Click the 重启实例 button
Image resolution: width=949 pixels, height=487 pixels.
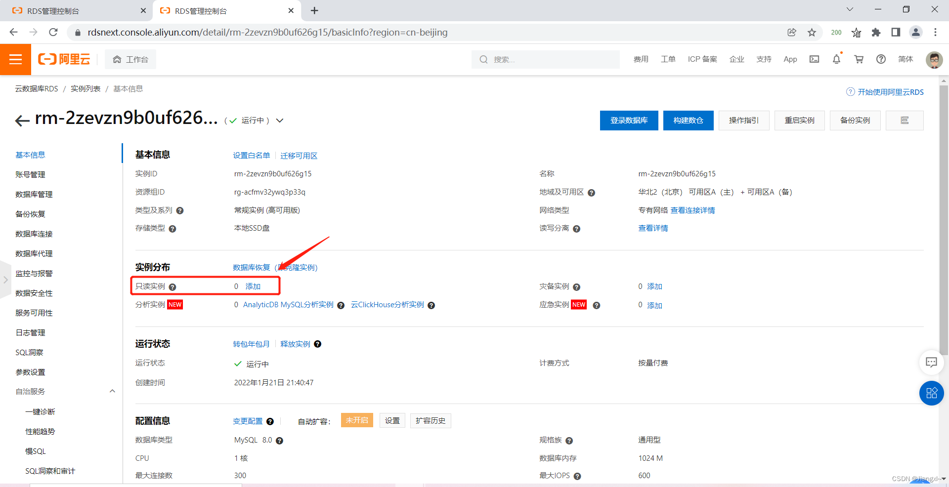click(x=799, y=121)
